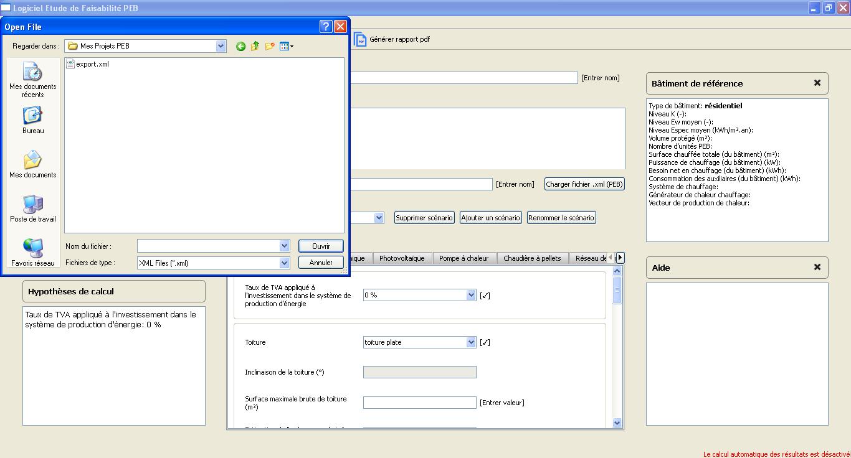Image resolution: width=851 pixels, height=458 pixels.
Task: Click the automatic calculation disabled status message
Action: pyautogui.click(x=777, y=454)
